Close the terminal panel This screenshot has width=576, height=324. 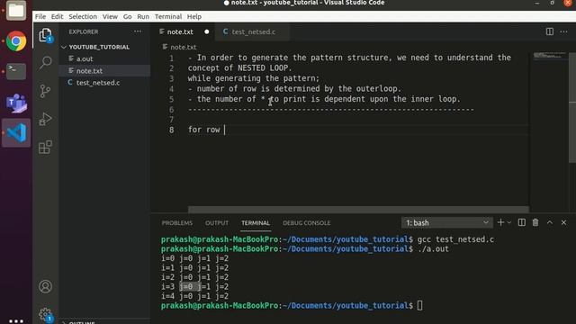click(x=564, y=222)
